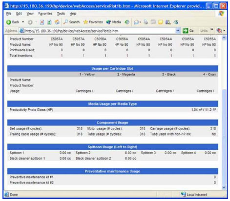This screenshot has height=201, width=230.
Task: Open the Edit menu
Action: 19,14
